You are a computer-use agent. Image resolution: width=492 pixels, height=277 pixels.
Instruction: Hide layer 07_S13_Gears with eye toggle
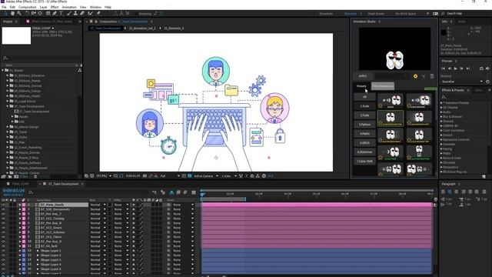[x=3, y=228]
